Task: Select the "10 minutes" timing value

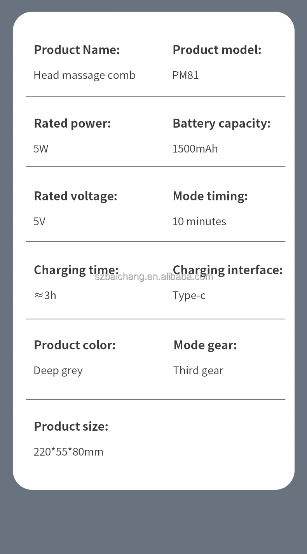Action: click(199, 221)
